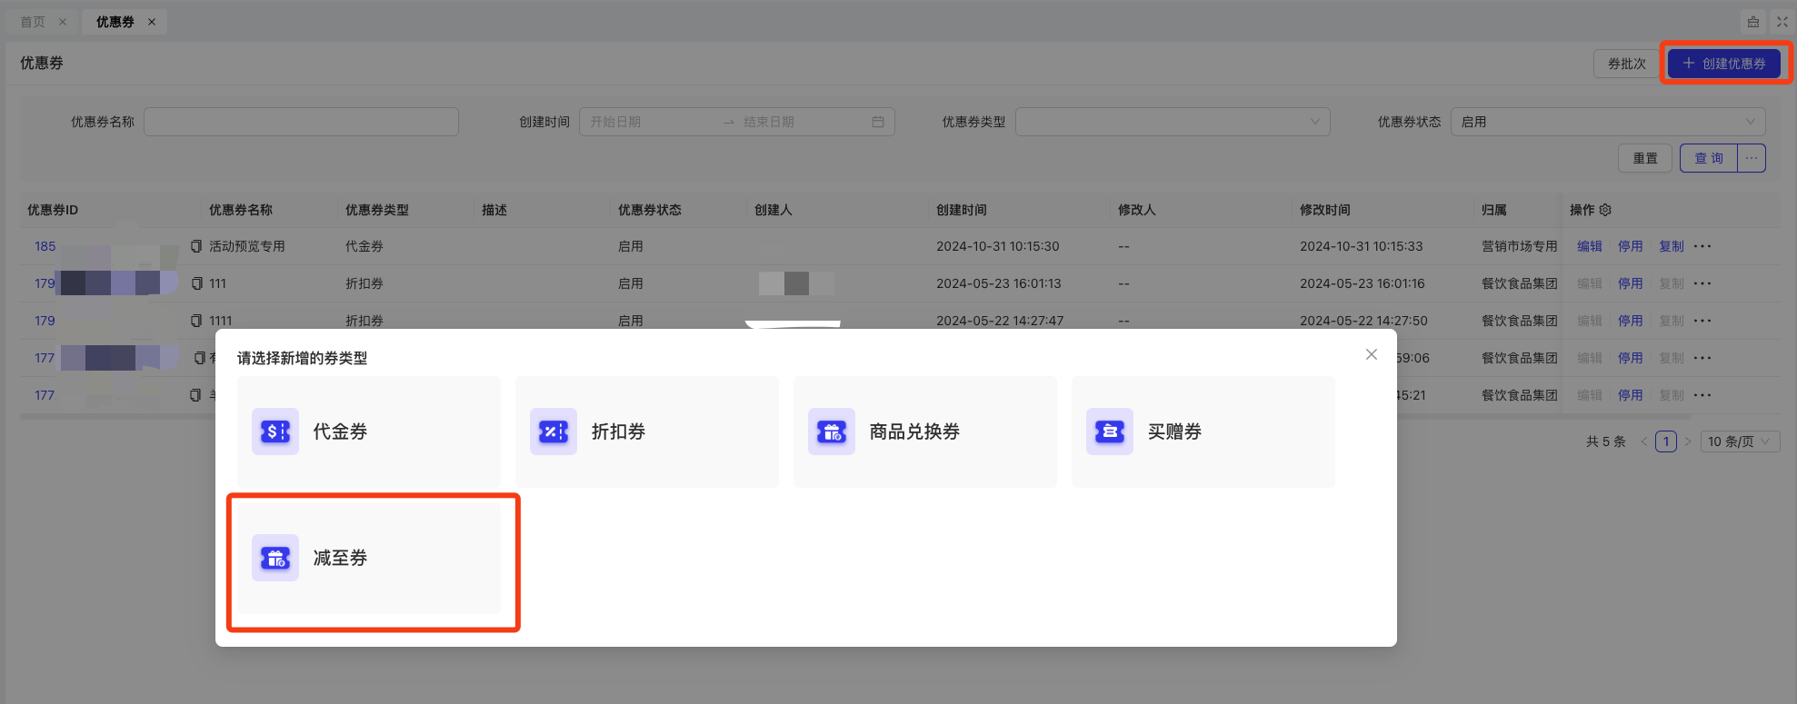Copy icon beside 活动预览专用 name
1797x704 pixels.
(x=196, y=246)
